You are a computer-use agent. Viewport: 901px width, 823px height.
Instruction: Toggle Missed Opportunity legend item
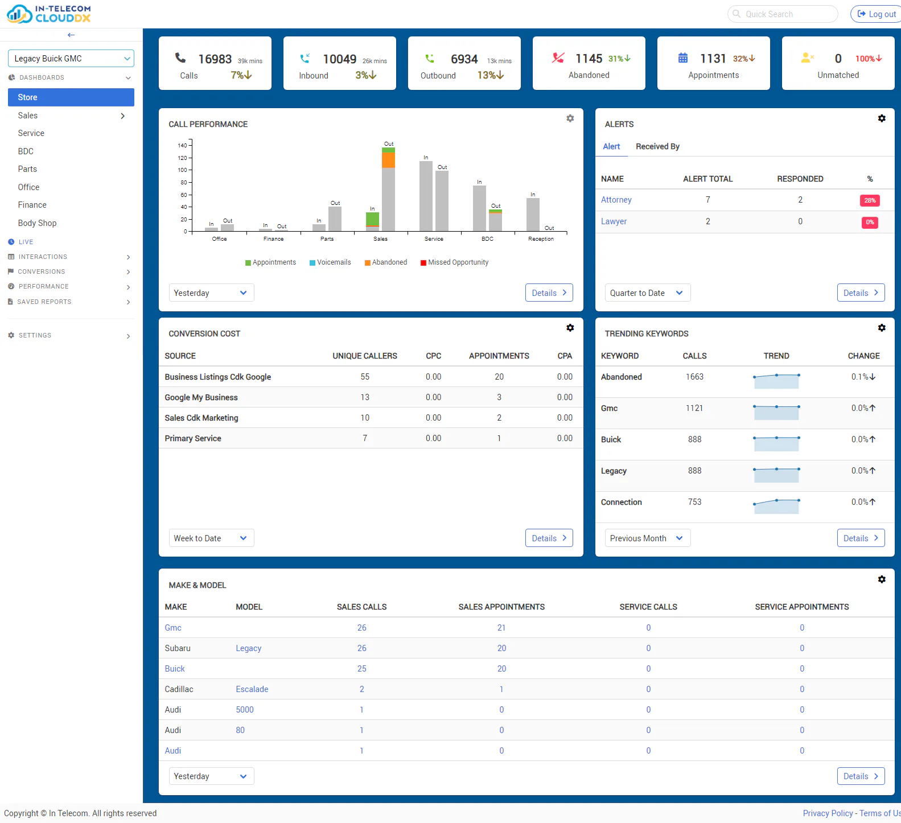pos(454,262)
